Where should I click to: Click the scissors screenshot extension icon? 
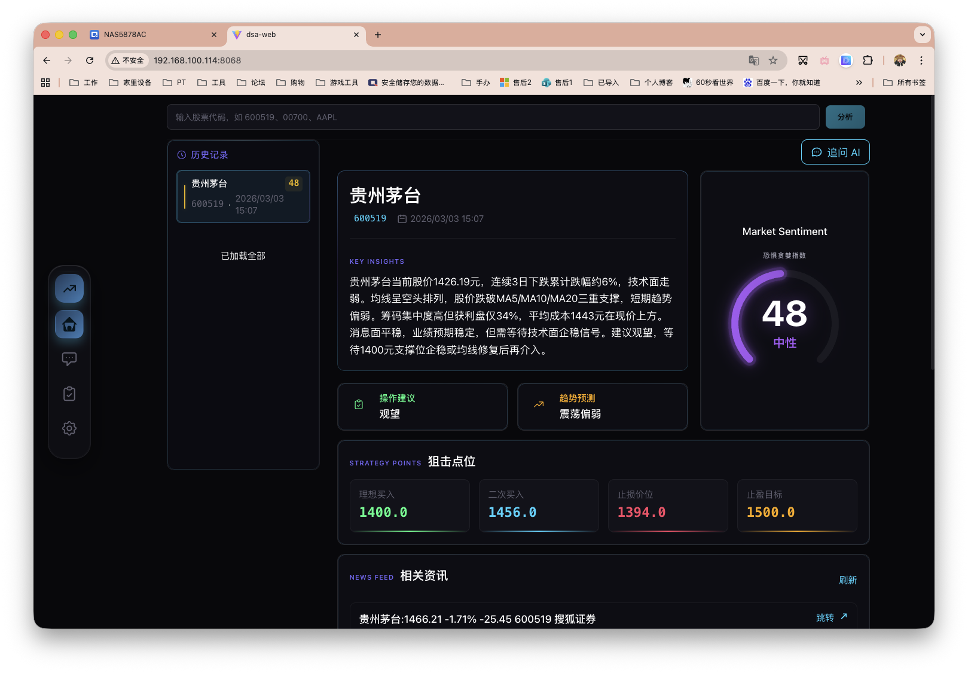point(803,60)
